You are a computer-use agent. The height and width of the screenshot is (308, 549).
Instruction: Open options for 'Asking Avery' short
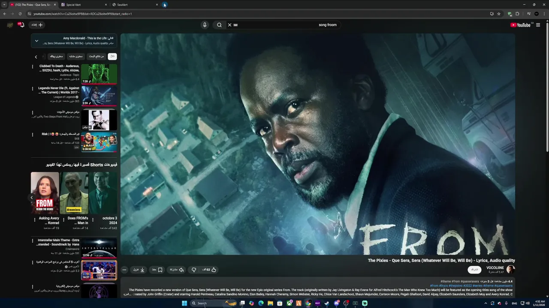pyautogui.click(x=34, y=220)
